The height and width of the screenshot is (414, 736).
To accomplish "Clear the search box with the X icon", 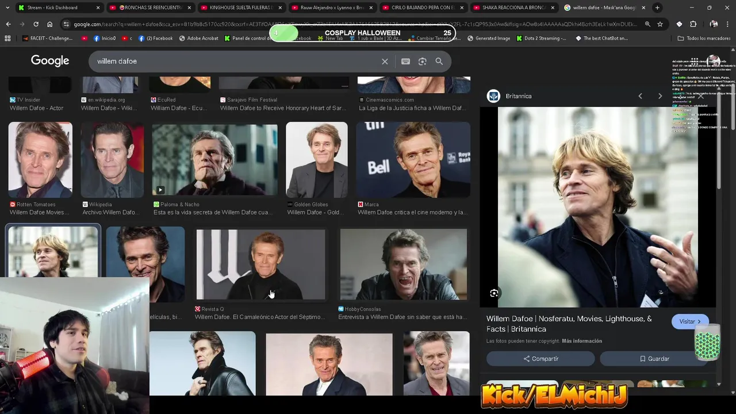I will pyautogui.click(x=385, y=62).
